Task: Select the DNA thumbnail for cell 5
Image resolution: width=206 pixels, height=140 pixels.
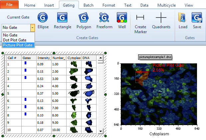Action: tap(89, 93)
